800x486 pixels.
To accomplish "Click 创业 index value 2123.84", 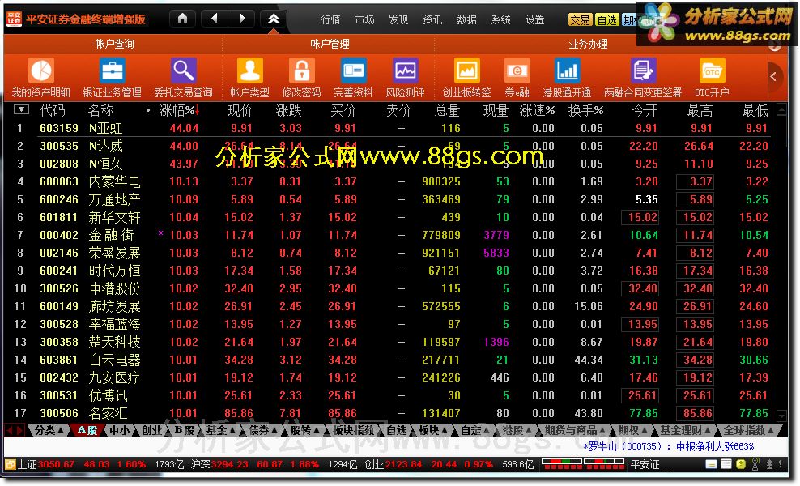I will click(403, 465).
